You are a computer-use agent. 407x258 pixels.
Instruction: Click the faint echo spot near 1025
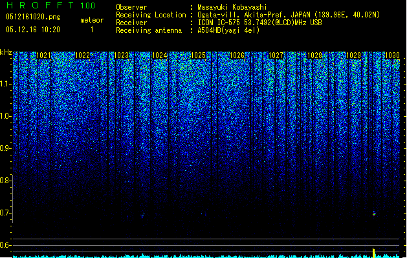(202, 214)
